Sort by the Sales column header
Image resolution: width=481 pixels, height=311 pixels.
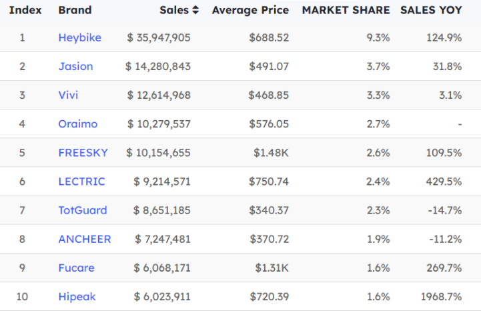pos(174,11)
